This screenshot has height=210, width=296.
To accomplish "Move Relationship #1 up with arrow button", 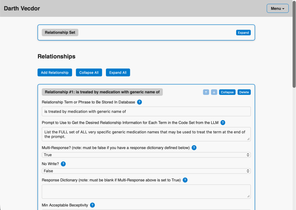I will [x=206, y=92].
